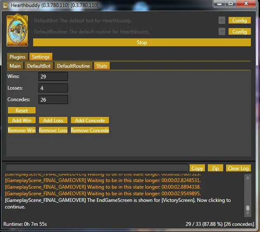The height and width of the screenshot is (232, 260).
Task: Switch to the Plugins tab
Action: pos(17,57)
